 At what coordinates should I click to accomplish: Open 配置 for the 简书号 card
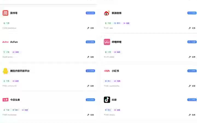point(91,28)
